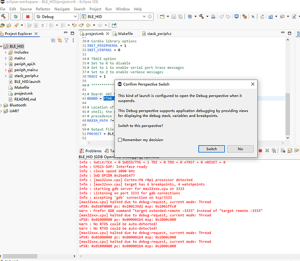Open the Refactor menu
The height and width of the screenshot is (261, 300).
pos(43,9)
